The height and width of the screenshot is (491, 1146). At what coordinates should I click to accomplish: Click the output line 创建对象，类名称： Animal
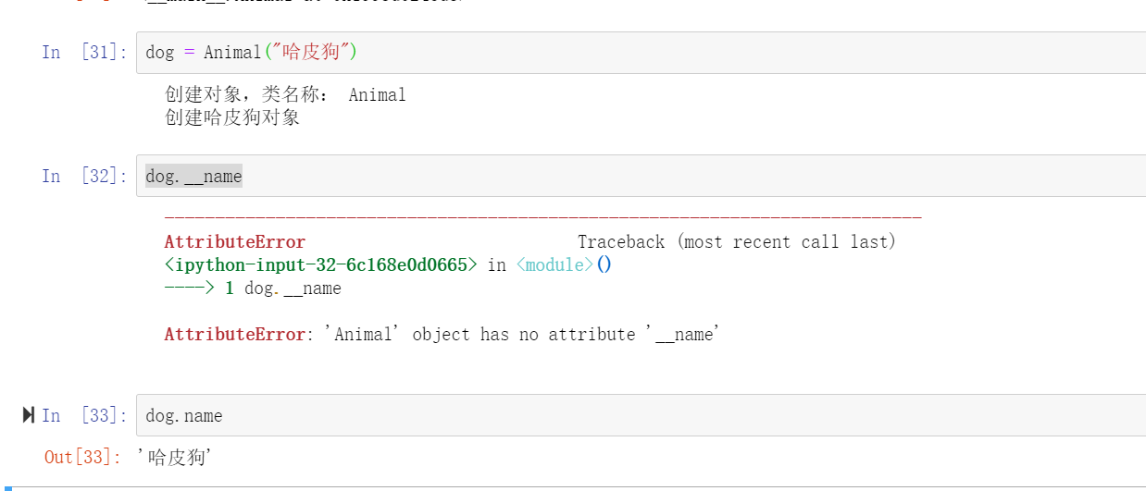[x=285, y=95]
